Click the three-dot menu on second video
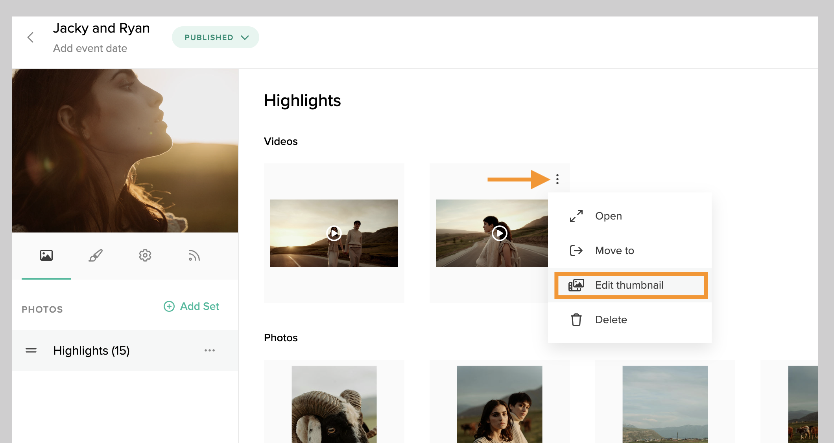The width and height of the screenshot is (834, 443). point(557,179)
